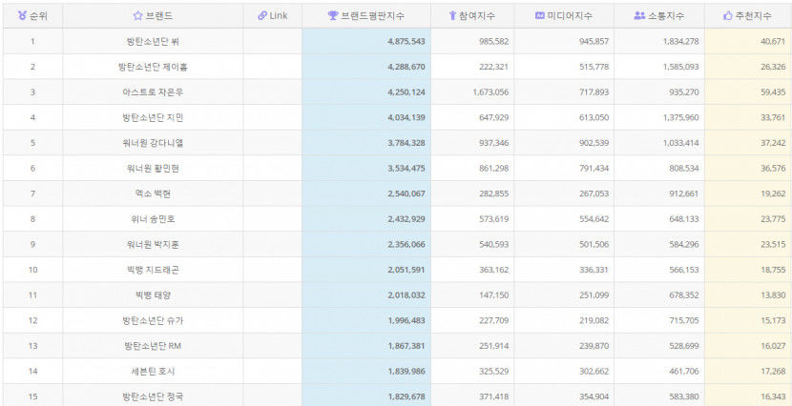This screenshot has width=792, height=406.
Task: Select brand name 위너 송민호
Action: pyautogui.click(x=153, y=219)
